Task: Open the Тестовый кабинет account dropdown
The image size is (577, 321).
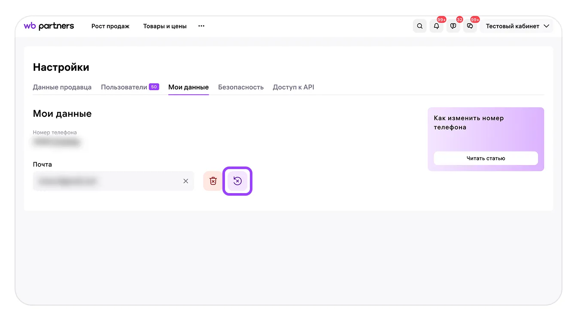Action: point(517,26)
